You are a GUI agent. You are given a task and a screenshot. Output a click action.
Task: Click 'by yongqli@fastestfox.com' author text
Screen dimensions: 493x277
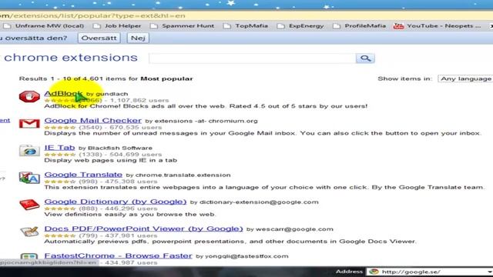click(x=242, y=256)
